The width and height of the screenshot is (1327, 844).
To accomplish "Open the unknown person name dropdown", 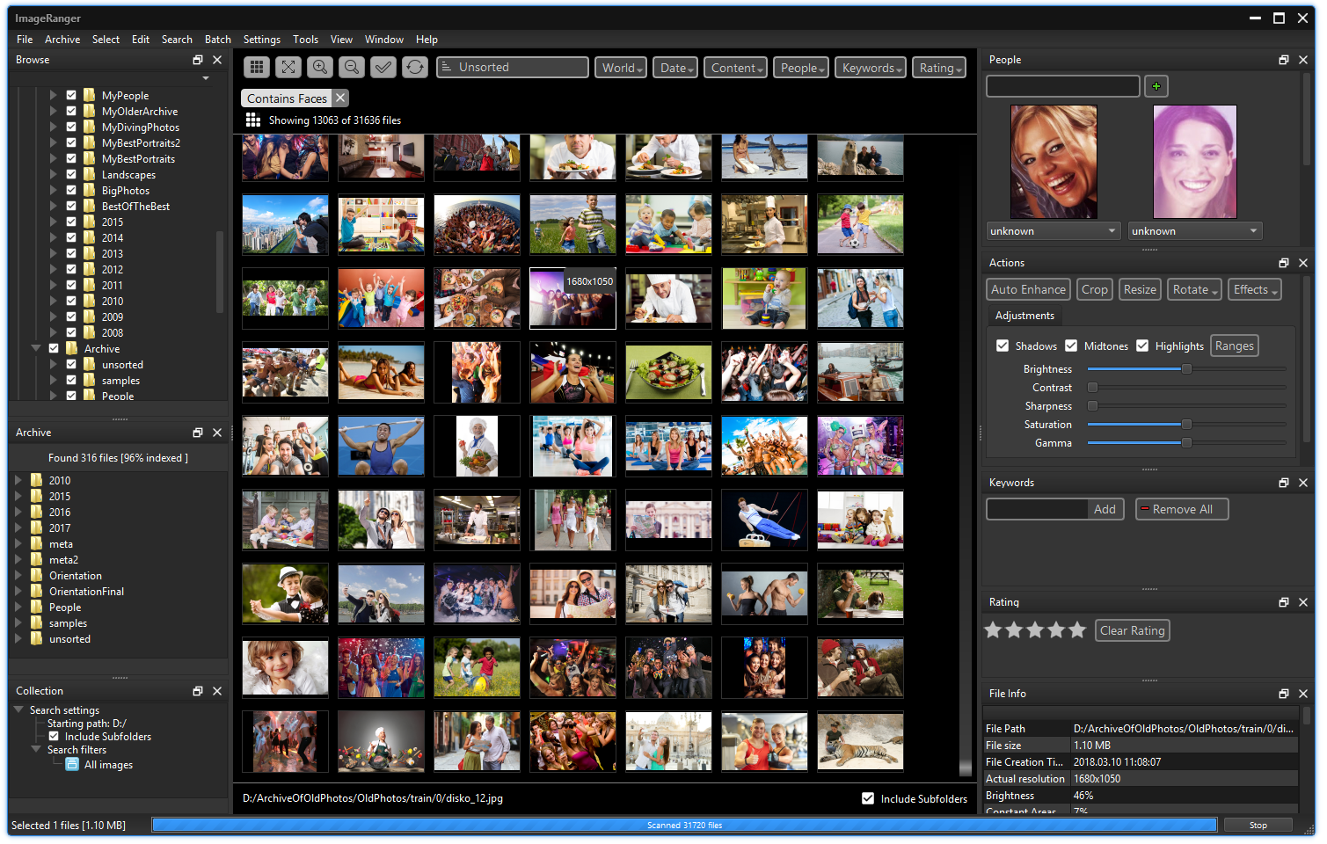I will tap(1053, 230).
